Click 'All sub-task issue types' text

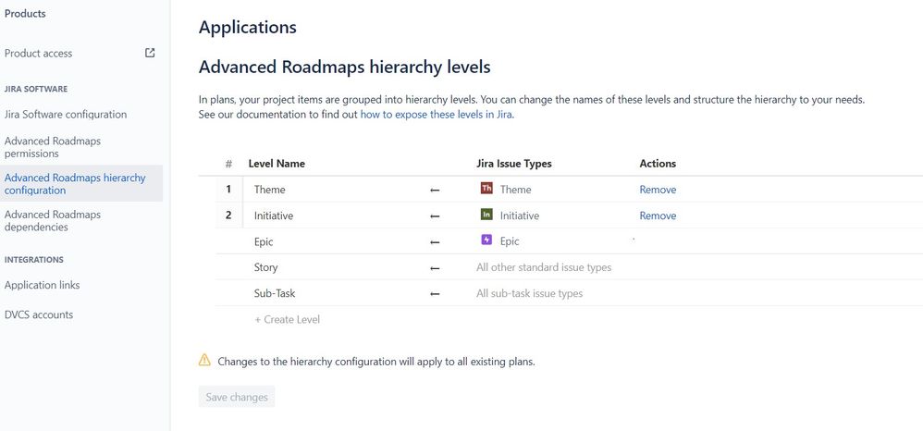(530, 293)
